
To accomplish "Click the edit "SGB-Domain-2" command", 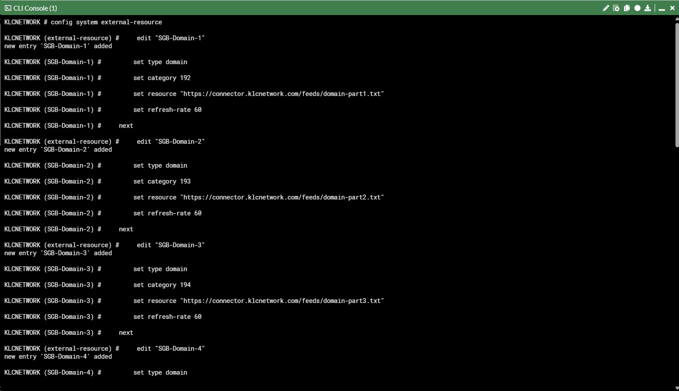I will (171, 142).
